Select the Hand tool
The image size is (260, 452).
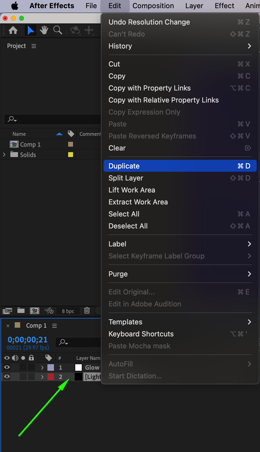(x=44, y=30)
